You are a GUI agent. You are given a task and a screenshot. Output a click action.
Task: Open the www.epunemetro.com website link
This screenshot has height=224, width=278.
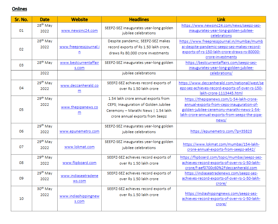[79, 131]
